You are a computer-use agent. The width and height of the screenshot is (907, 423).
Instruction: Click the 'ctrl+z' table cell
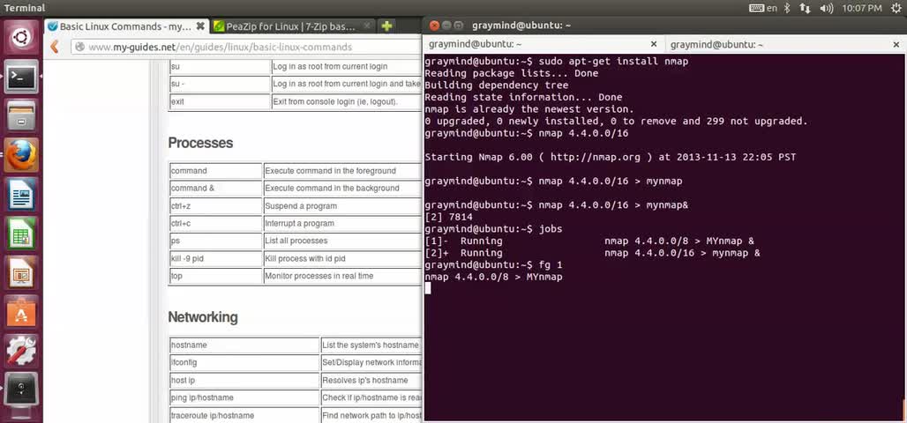[x=216, y=205]
